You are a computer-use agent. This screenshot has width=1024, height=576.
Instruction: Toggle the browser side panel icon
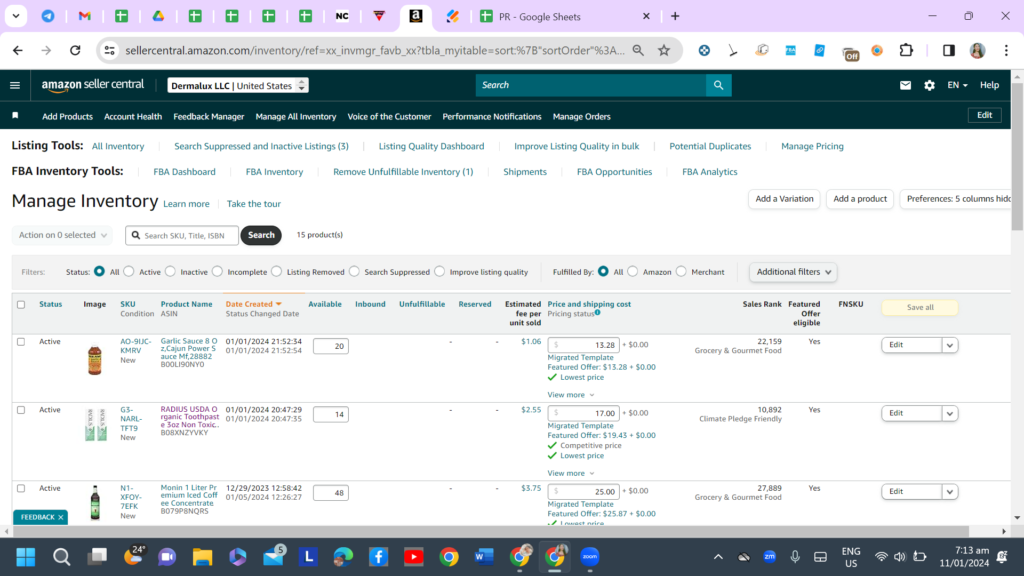(949, 50)
